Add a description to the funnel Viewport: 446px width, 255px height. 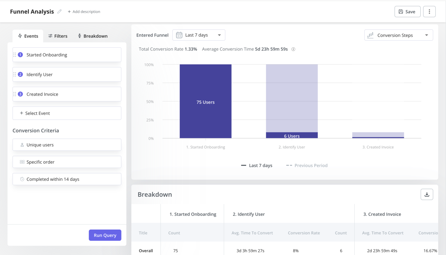pyautogui.click(x=84, y=12)
